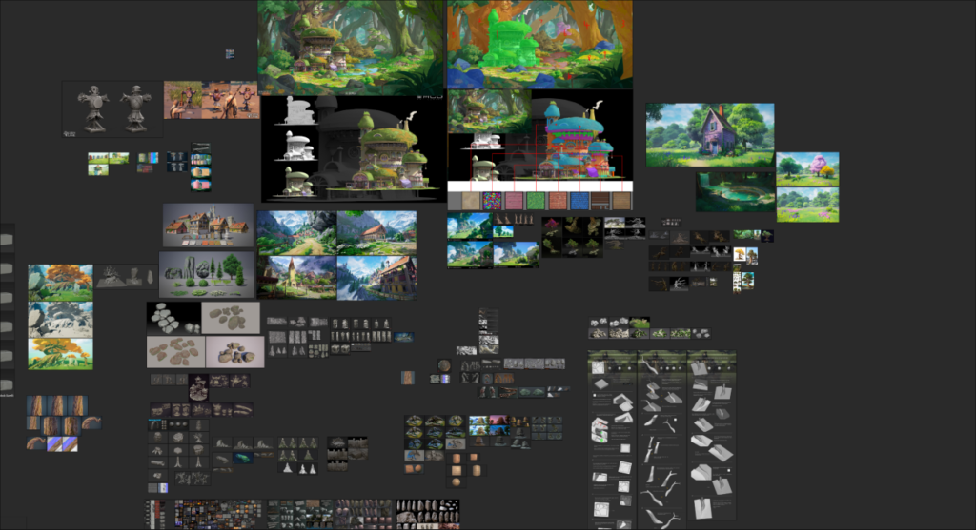Click the rocks and trees asset pack image

click(x=207, y=275)
